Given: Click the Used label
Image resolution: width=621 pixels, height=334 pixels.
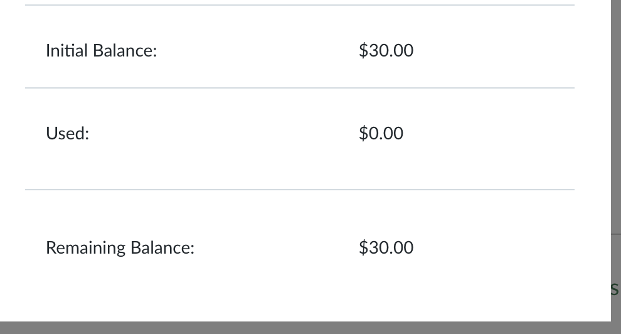Looking at the screenshot, I should tap(67, 133).
